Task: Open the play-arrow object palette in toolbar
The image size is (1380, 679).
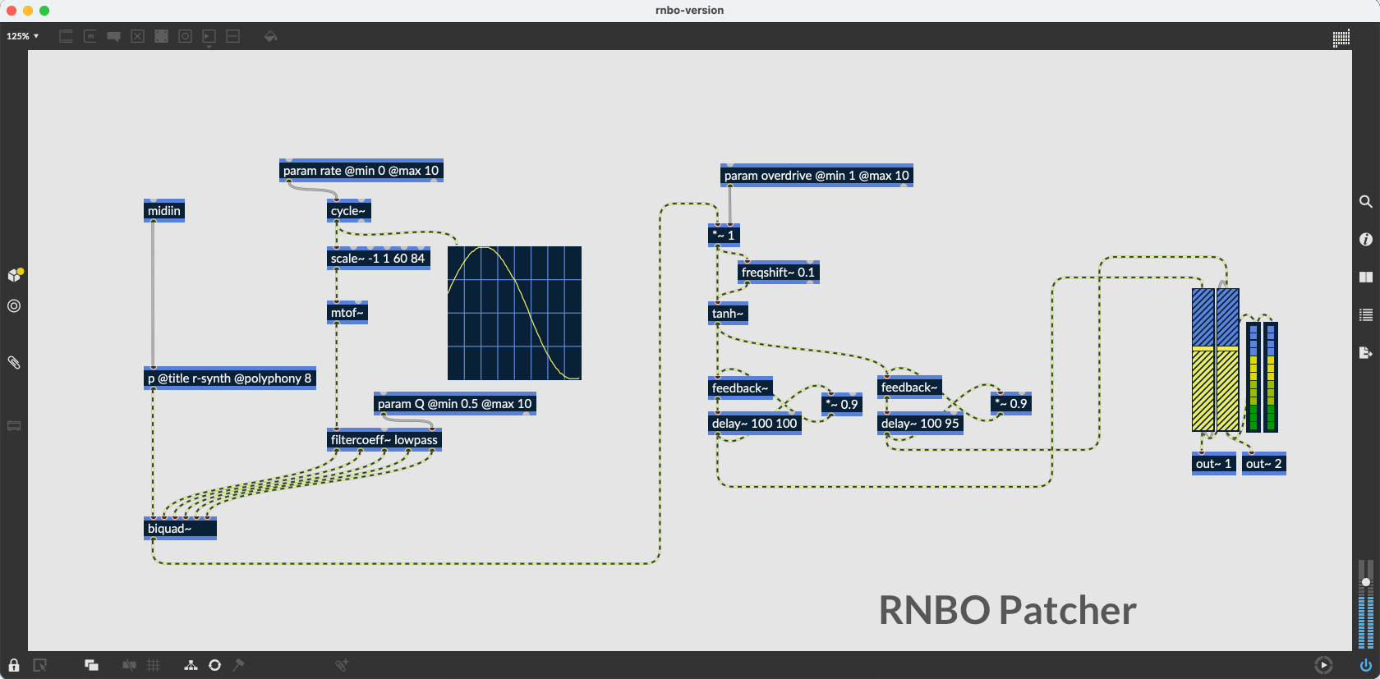Action: (209, 37)
